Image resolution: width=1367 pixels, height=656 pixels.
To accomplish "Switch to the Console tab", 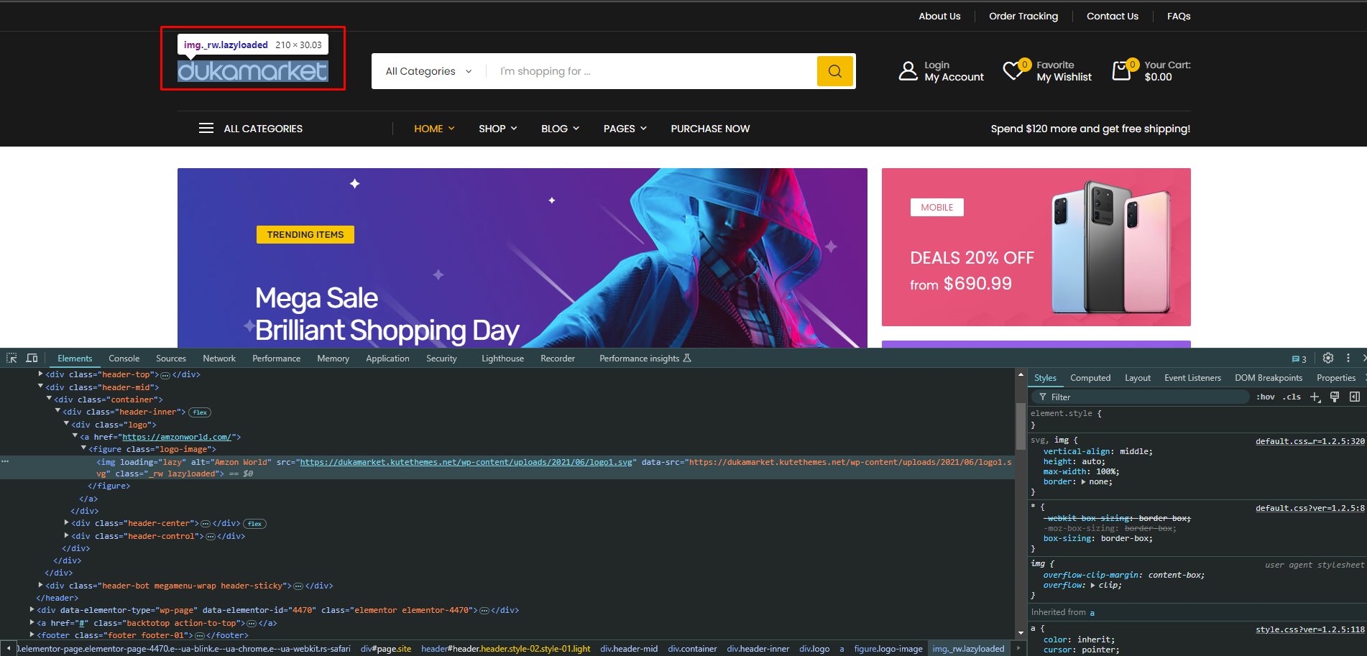I will pyautogui.click(x=124, y=359).
